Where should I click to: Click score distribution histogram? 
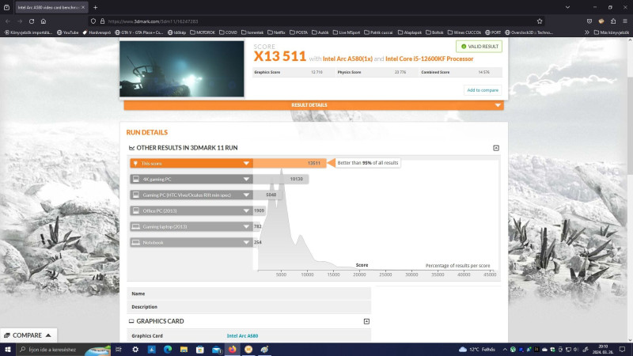pyautogui.click(x=375, y=218)
